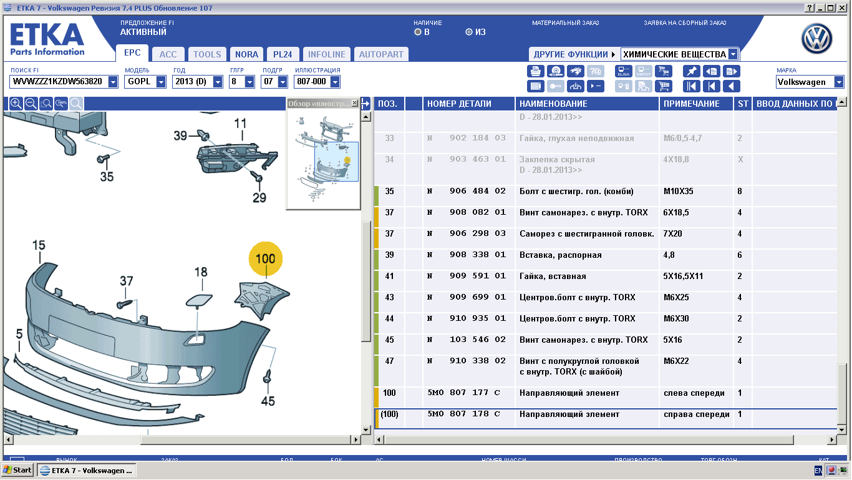Switch to the AUTOPART tab
Viewport: 852px width, 480px height.
pos(381,54)
